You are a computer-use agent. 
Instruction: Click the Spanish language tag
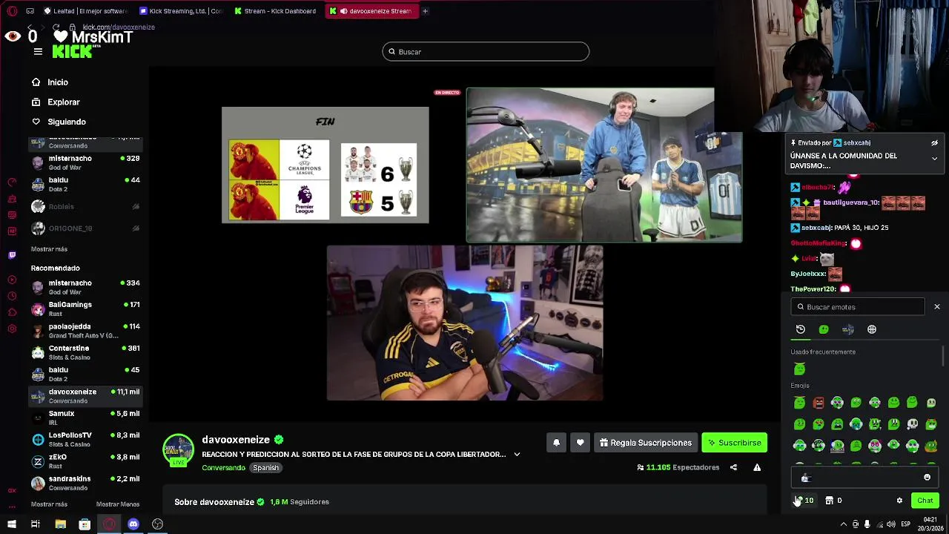coord(265,468)
